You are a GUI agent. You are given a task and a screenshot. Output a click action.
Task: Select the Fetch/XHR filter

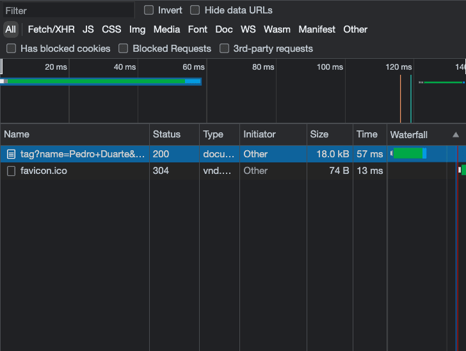[51, 29]
